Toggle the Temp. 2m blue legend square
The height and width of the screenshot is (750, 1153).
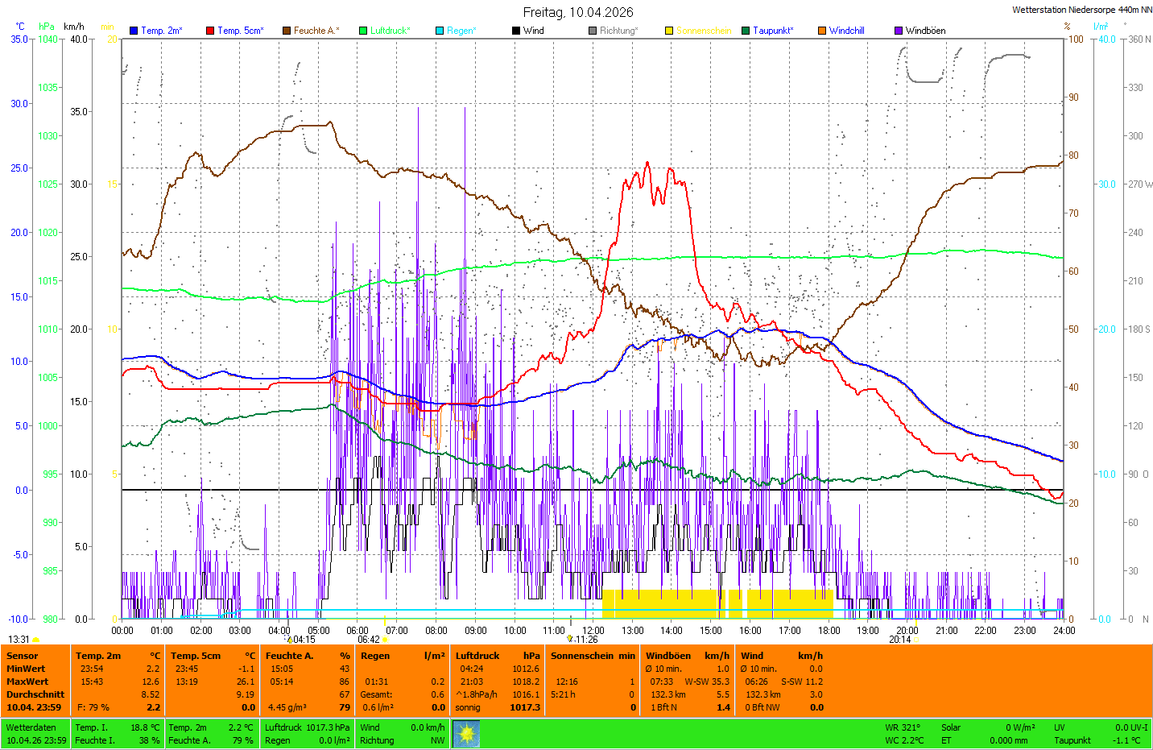(134, 31)
